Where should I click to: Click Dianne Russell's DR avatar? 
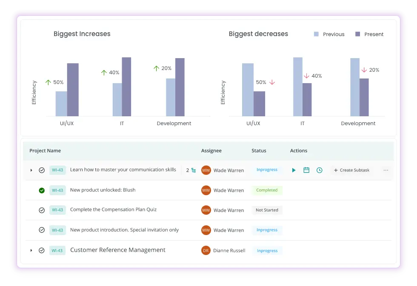tap(206, 250)
